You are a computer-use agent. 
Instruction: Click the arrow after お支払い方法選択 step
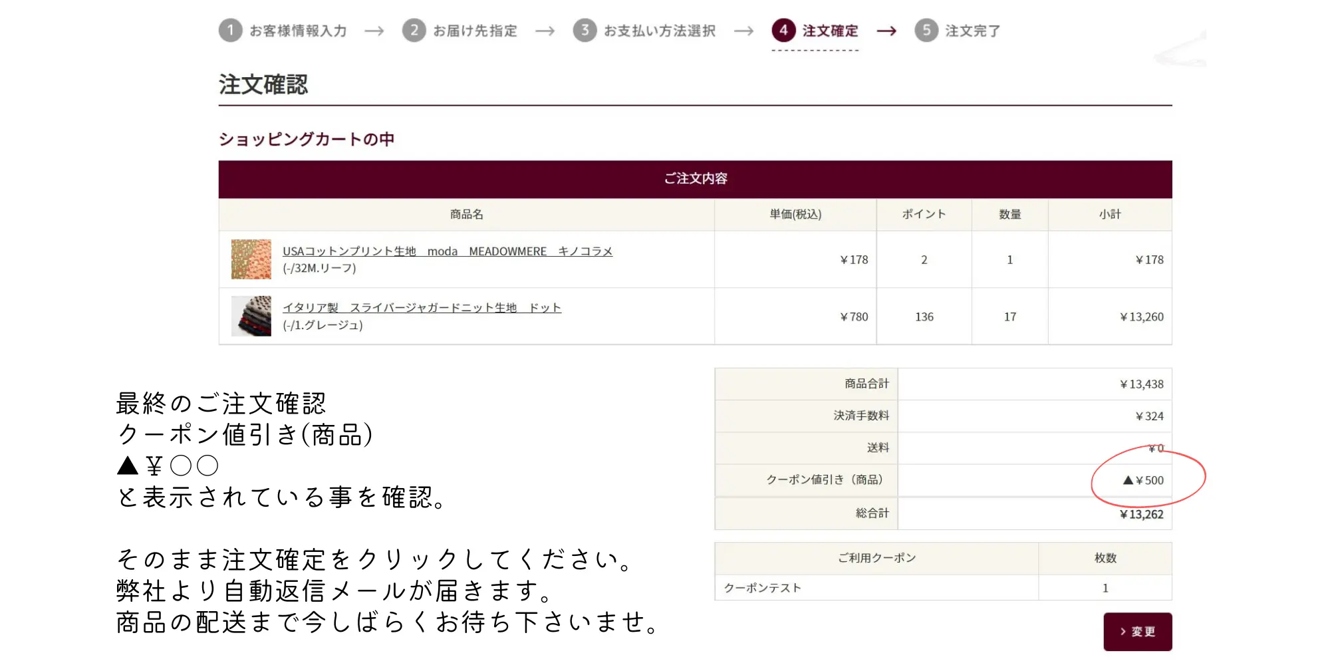click(743, 31)
